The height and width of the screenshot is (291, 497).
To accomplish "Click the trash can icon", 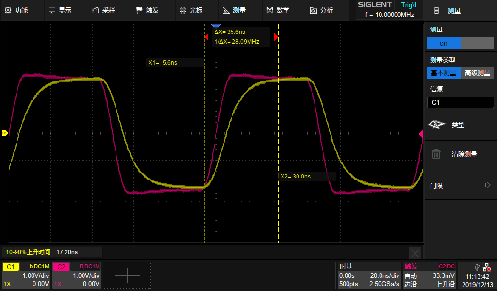I will [436, 154].
